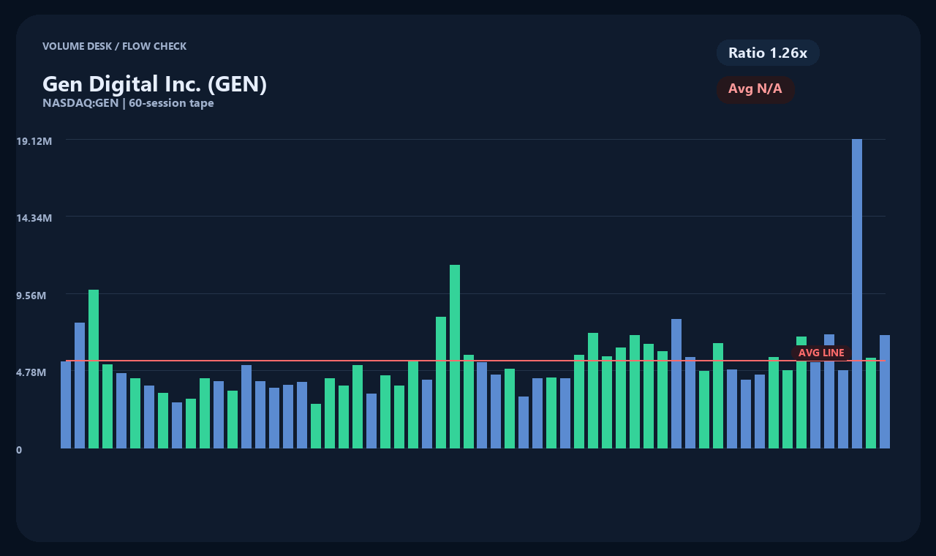Click the AVG LINE label tag

tap(821, 353)
